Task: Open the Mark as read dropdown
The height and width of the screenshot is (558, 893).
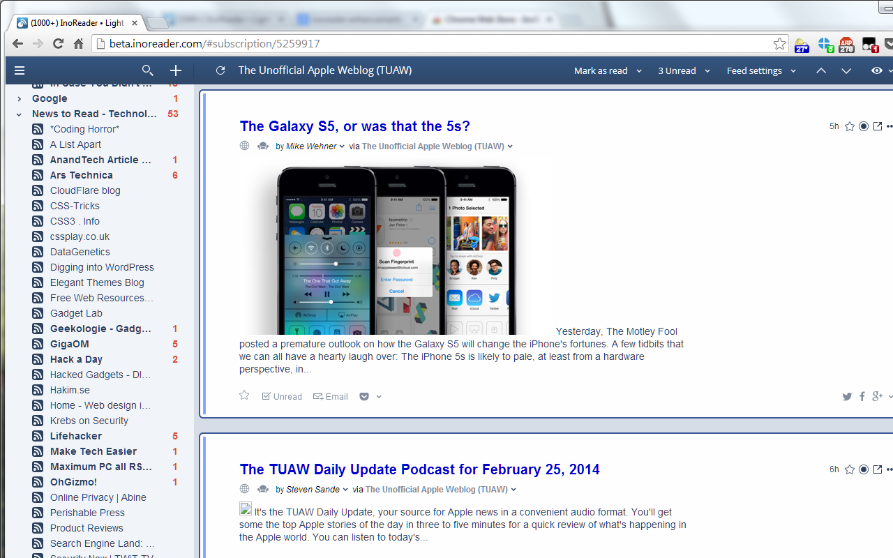Action: 608,70
